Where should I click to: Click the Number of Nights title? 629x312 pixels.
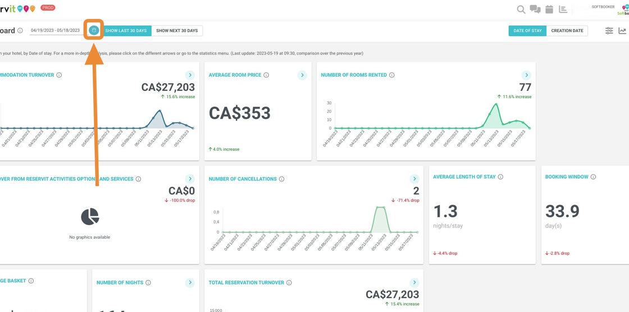click(x=120, y=283)
